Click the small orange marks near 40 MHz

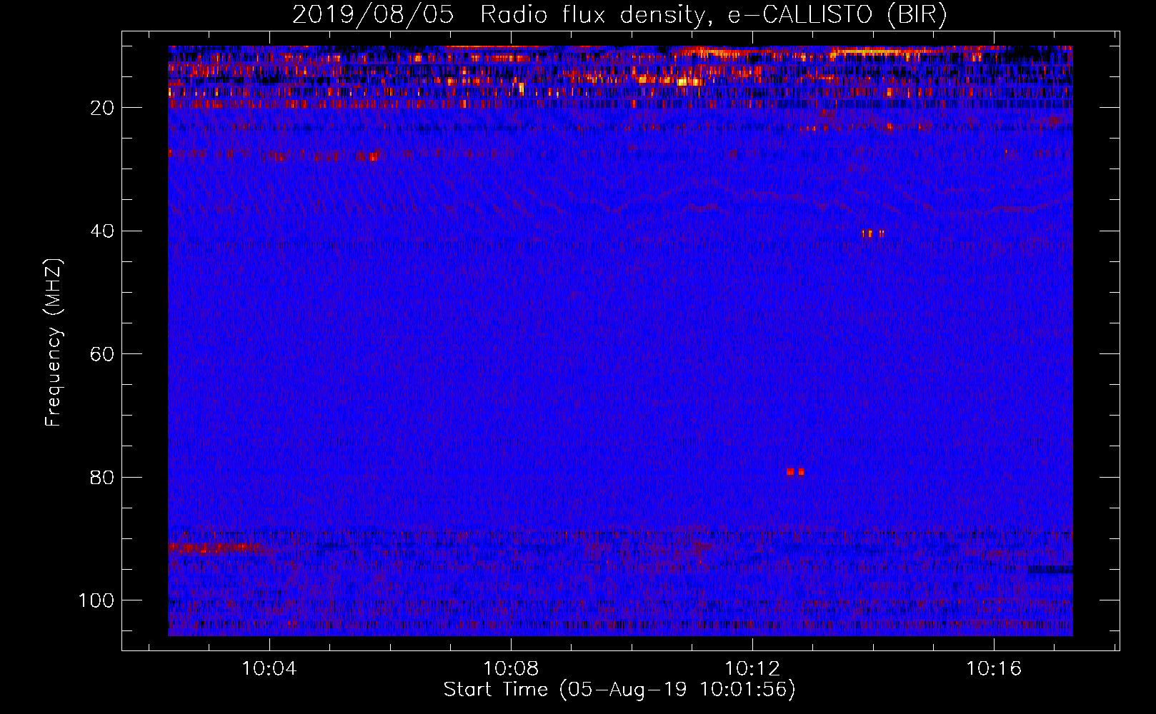click(x=873, y=233)
